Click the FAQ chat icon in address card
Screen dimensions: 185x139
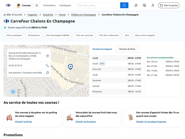tap(47, 73)
